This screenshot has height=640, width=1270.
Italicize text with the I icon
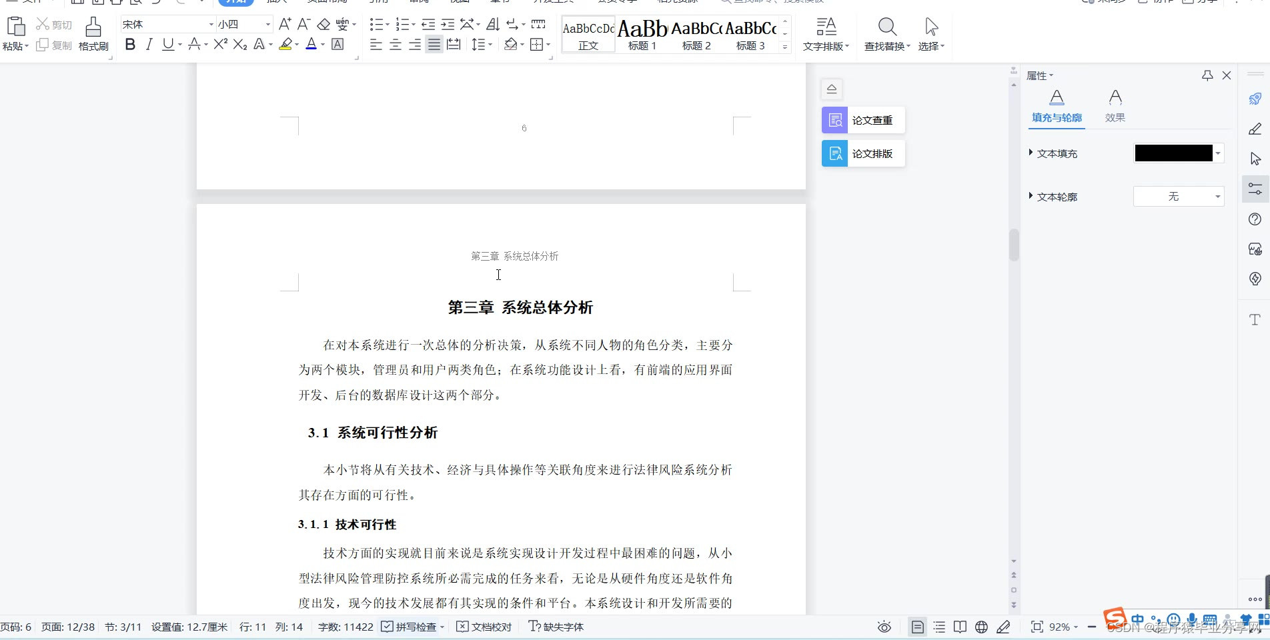tap(149, 45)
